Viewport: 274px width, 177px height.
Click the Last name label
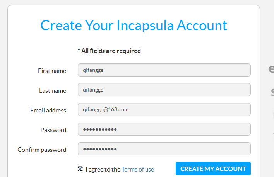pyautogui.click(x=53, y=91)
